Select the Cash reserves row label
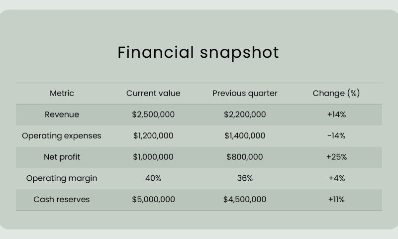 [x=62, y=200]
